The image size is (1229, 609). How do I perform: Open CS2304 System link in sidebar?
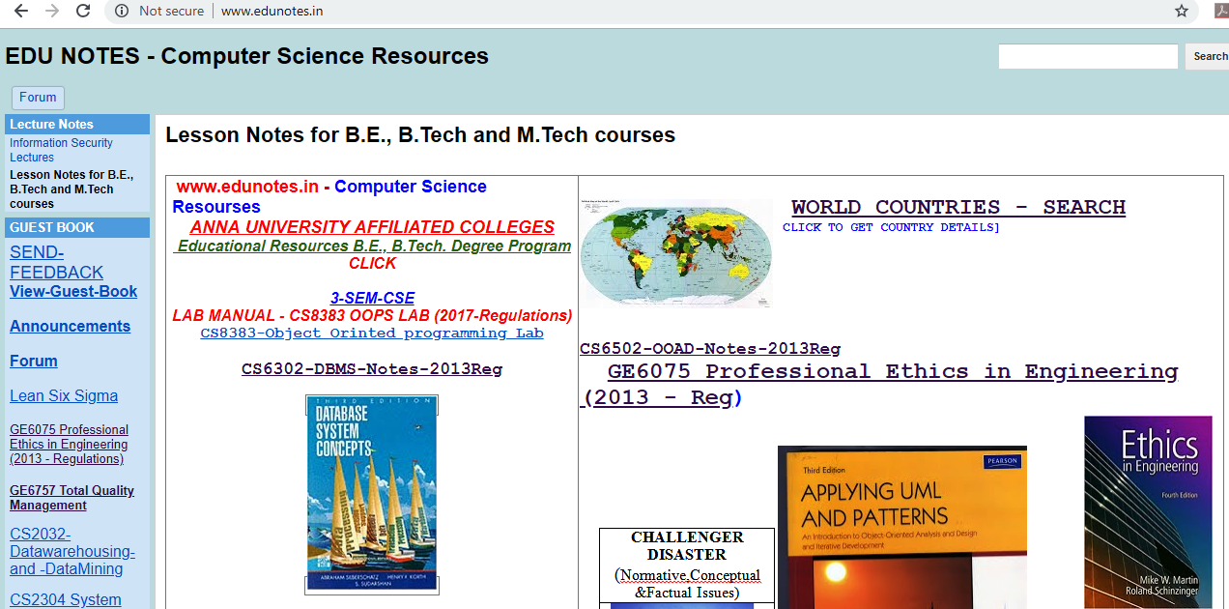click(66, 599)
